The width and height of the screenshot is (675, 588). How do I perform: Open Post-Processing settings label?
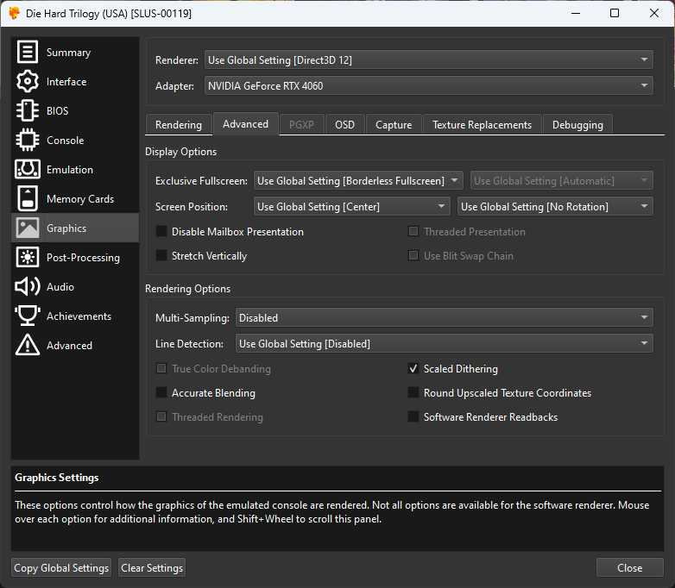83,258
